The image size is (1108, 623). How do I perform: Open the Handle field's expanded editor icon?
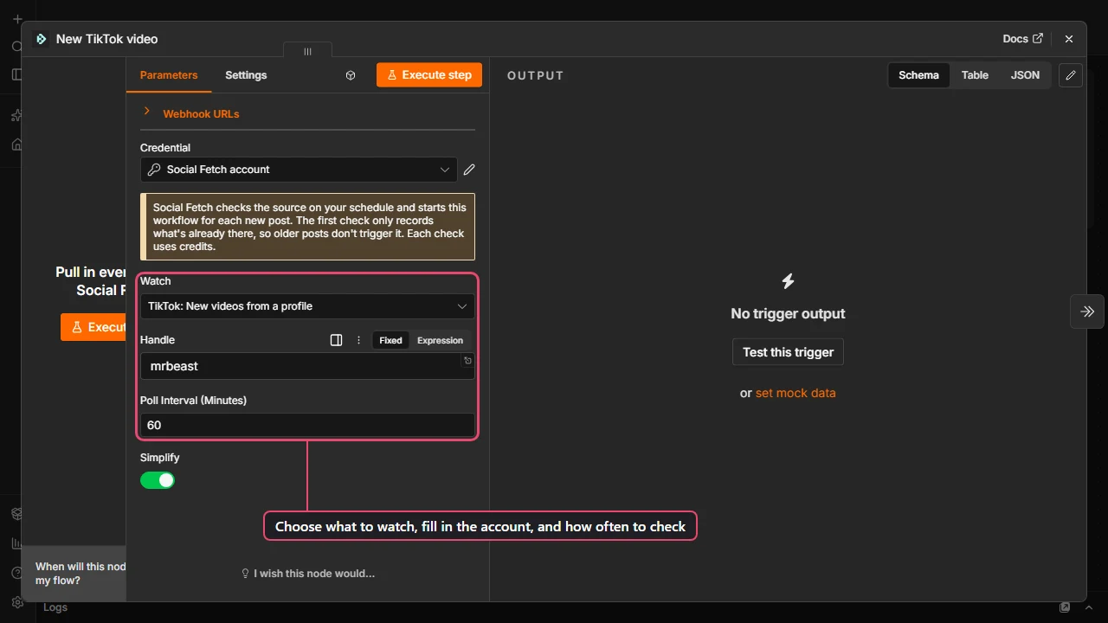pos(337,340)
